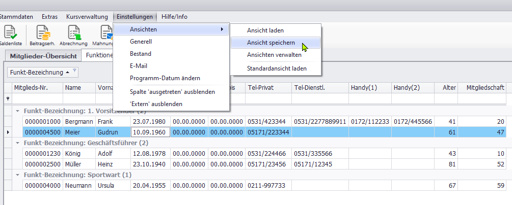The image size is (512, 205).
Task: Toggle the 'Extern' ausblenden option
Action: pos(156,104)
